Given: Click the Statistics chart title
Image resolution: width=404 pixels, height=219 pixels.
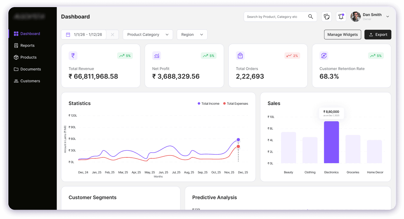Looking at the screenshot, I should [x=80, y=103].
